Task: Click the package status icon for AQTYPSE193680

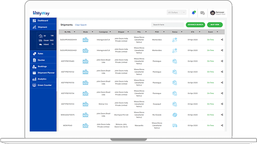Action: (x=175, y=61)
